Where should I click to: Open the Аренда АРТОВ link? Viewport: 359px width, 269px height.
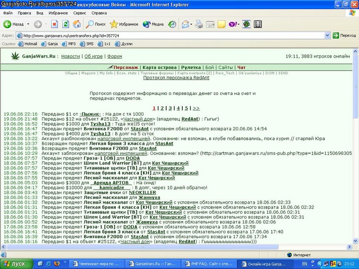[x=111, y=183]
